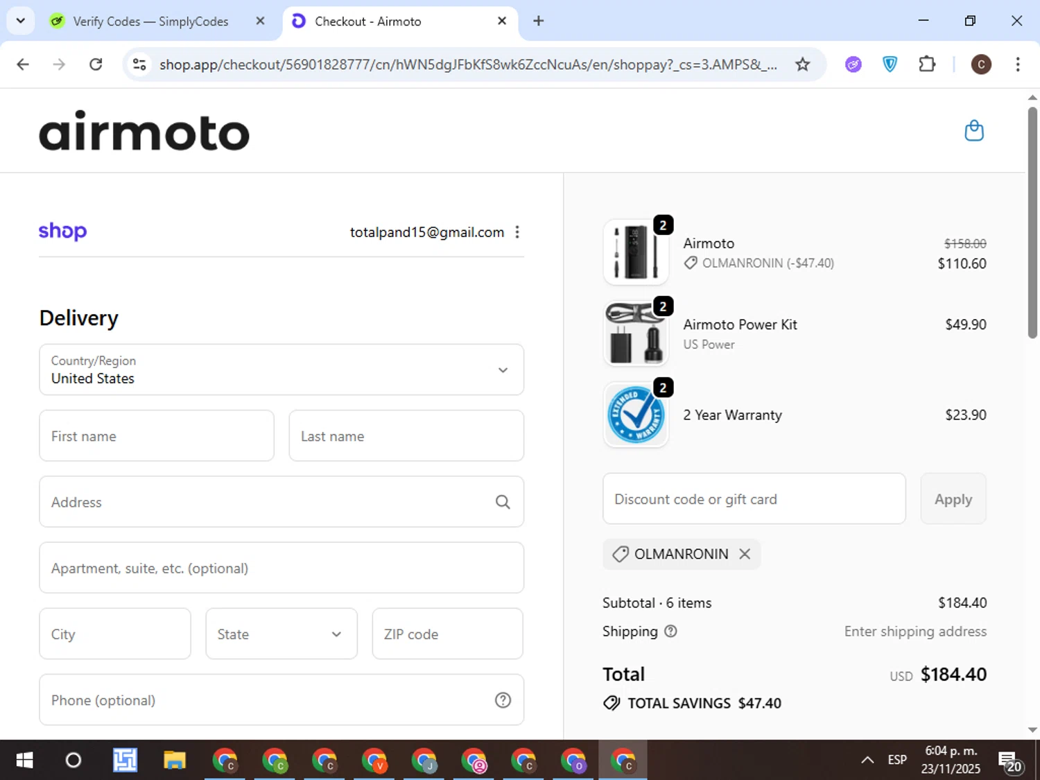Reload the checkout page
Viewport: 1040px width, 780px height.
pos(96,64)
